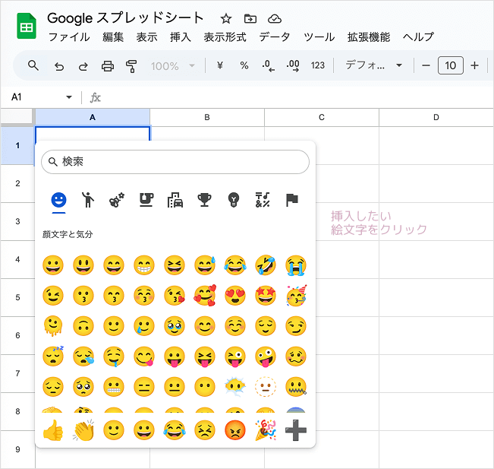Select row 9 header
This screenshot has height=469, width=494.
(17, 449)
